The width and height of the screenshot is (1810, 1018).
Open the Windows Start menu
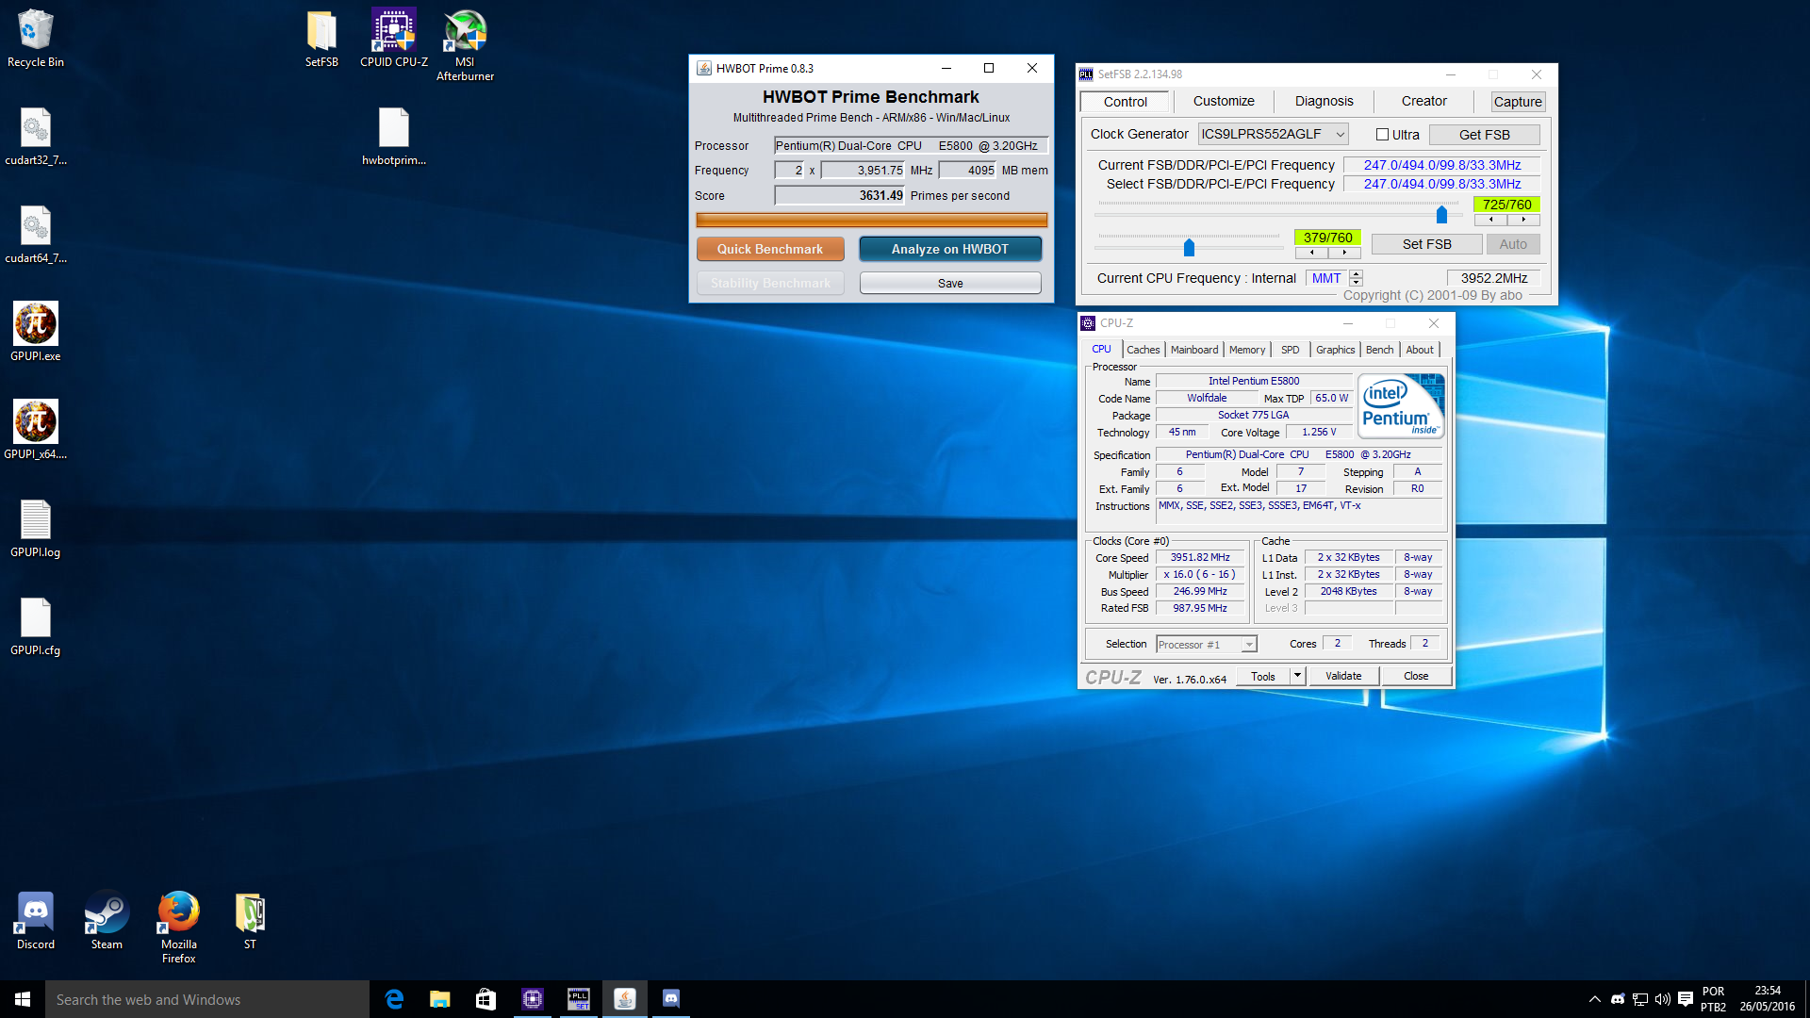(x=23, y=999)
